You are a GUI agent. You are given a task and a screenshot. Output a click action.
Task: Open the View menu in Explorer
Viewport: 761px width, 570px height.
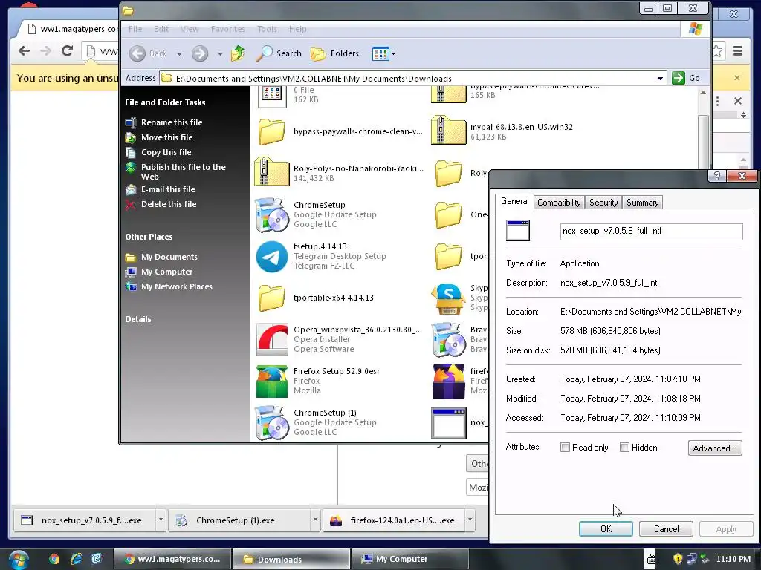click(x=190, y=29)
